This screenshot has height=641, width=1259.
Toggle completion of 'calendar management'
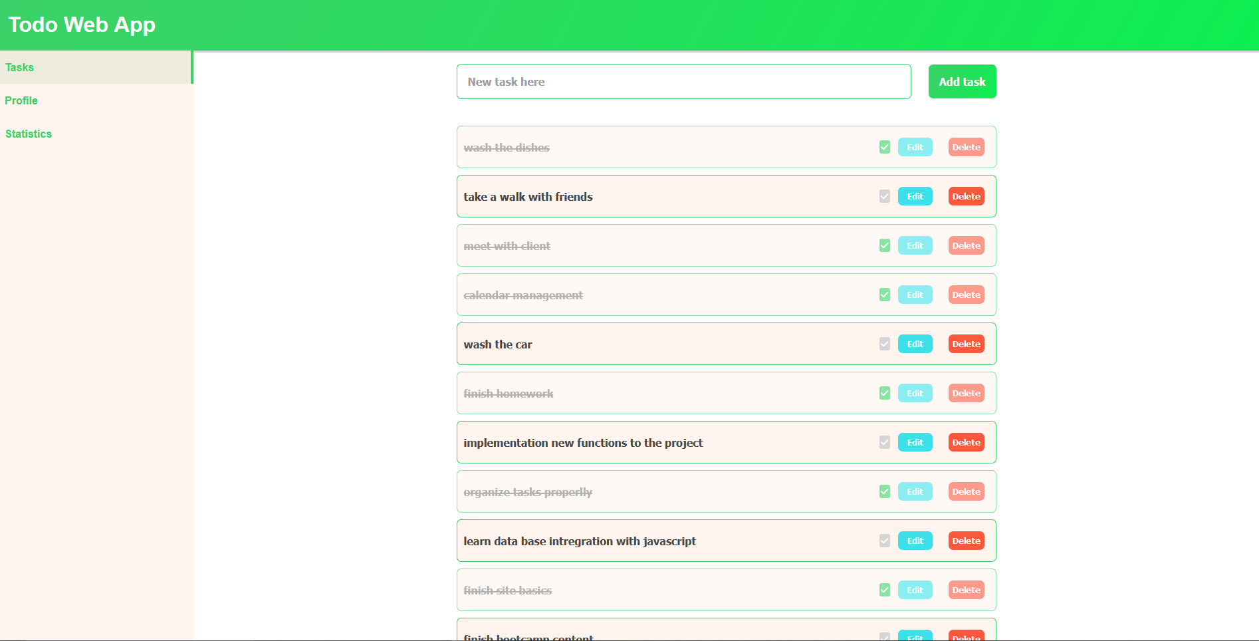(x=884, y=295)
